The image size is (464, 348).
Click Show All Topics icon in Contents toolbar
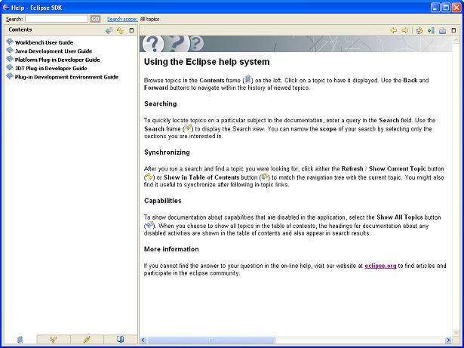click(x=109, y=30)
